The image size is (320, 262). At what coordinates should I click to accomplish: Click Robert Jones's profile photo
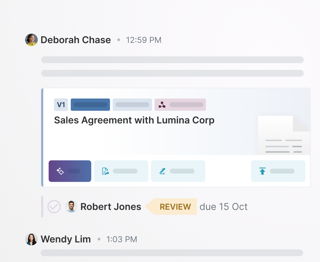pos(71,207)
